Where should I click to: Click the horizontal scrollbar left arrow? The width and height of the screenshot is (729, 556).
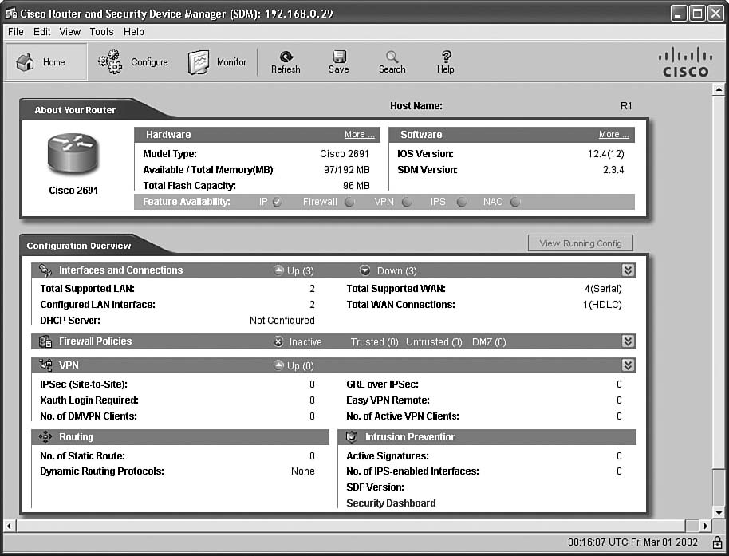pyautogui.click(x=10, y=526)
